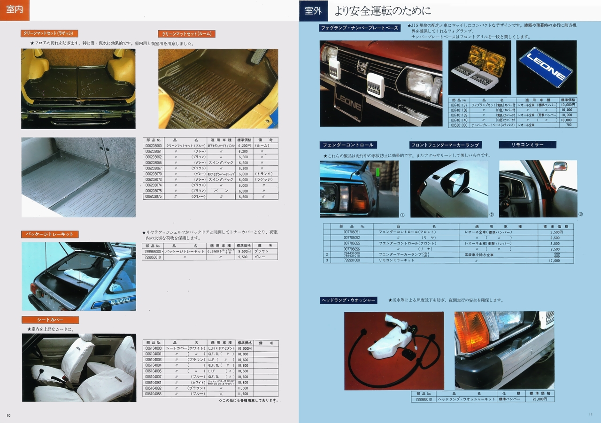Screen dimensions: 601x423
Task: Click part number 006203066
Action: tap(153, 163)
